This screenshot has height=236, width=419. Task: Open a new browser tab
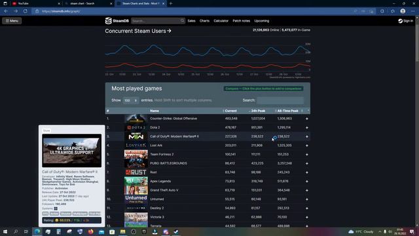[171, 3]
